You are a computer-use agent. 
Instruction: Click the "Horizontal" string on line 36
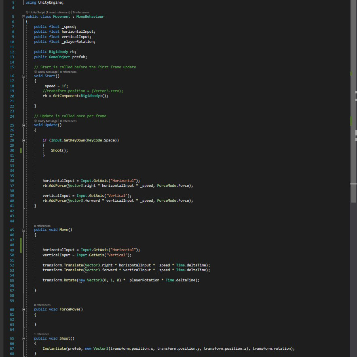click(x=123, y=181)
